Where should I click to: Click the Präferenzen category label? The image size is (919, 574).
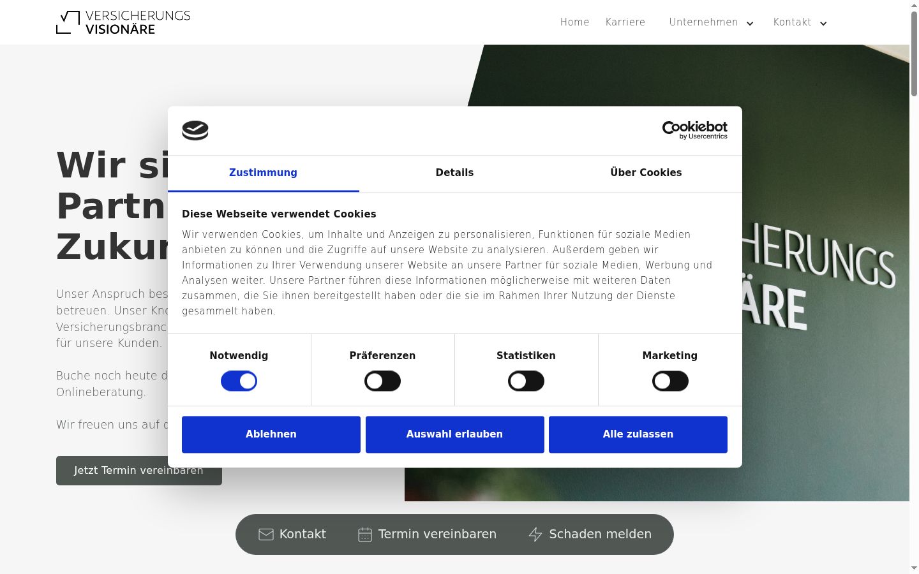[382, 356]
